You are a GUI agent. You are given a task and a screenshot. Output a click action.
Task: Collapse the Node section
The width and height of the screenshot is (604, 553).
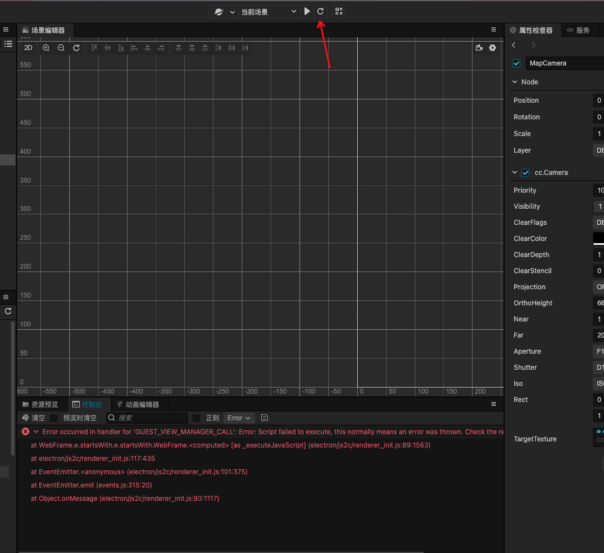click(515, 82)
